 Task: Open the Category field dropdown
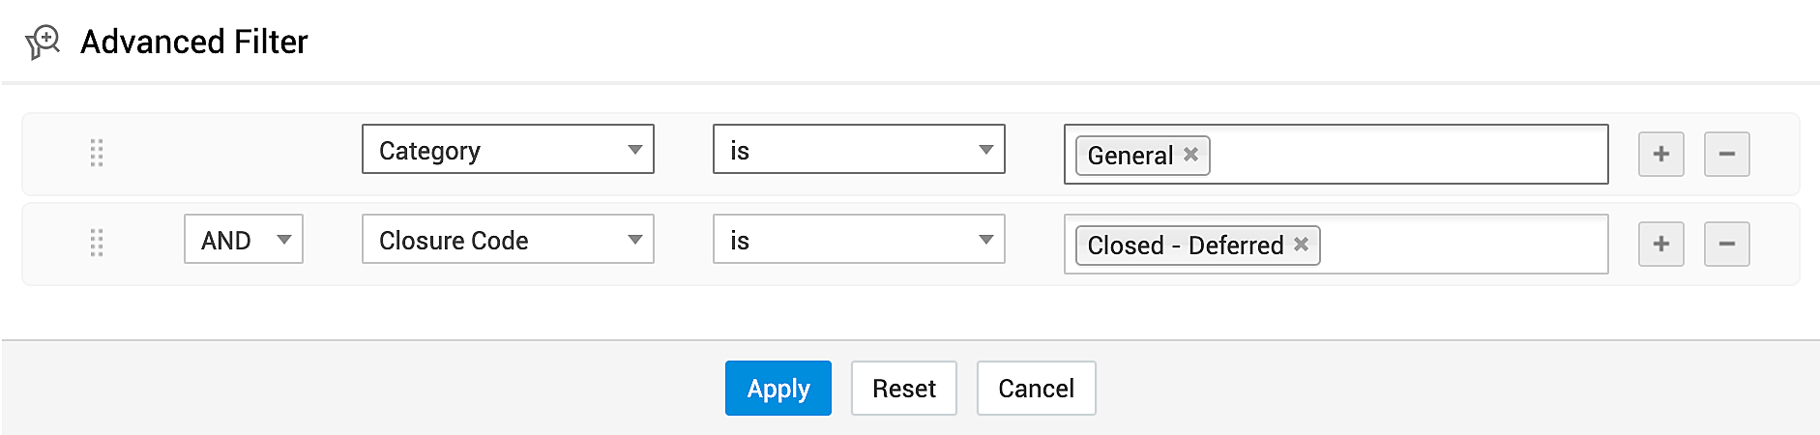click(x=508, y=150)
